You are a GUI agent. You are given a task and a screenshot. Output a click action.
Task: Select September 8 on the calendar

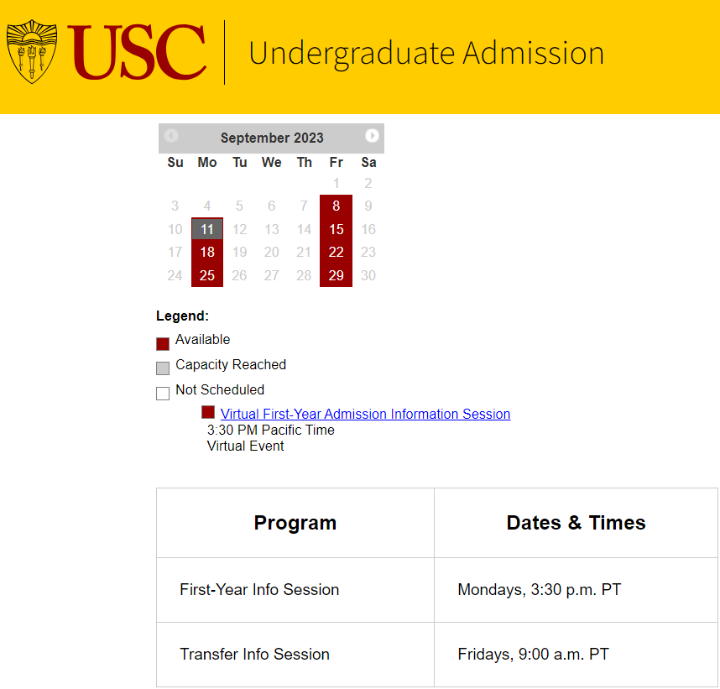pyautogui.click(x=337, y=206)
